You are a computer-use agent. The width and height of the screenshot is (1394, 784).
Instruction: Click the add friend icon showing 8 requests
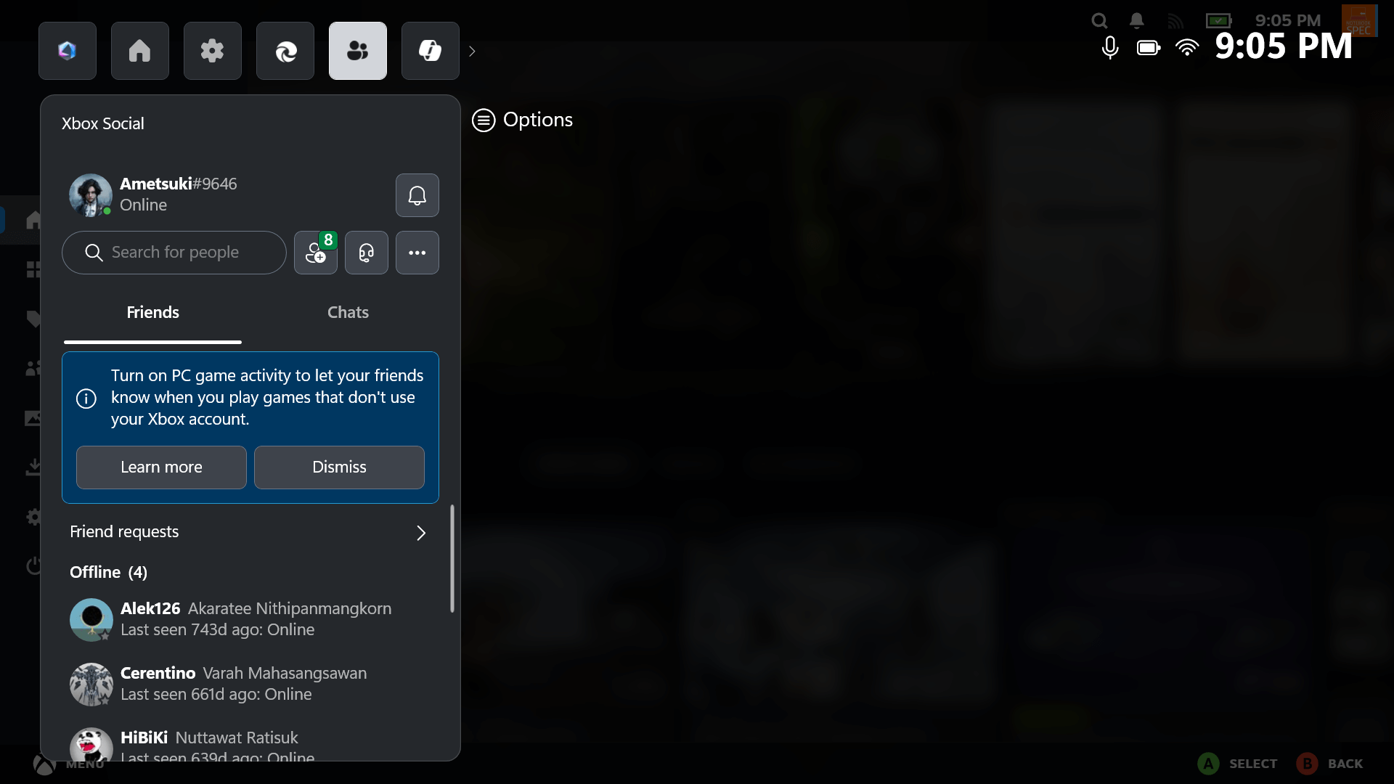tap(316, 253)
